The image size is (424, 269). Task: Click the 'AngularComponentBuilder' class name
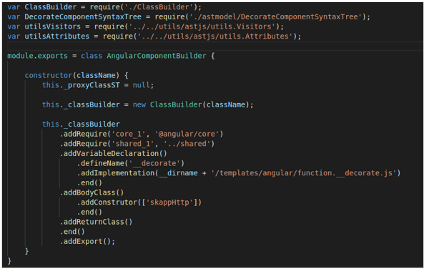click(x=157, y=56)
